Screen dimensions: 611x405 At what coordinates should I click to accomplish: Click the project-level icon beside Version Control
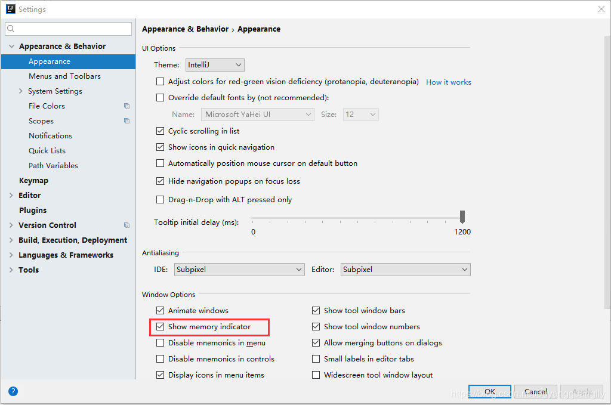pos(126,225)
